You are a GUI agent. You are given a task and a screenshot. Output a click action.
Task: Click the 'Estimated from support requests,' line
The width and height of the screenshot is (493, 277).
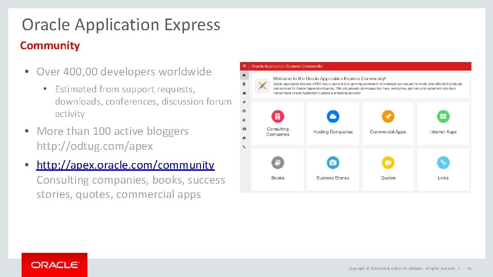[125, 89]
